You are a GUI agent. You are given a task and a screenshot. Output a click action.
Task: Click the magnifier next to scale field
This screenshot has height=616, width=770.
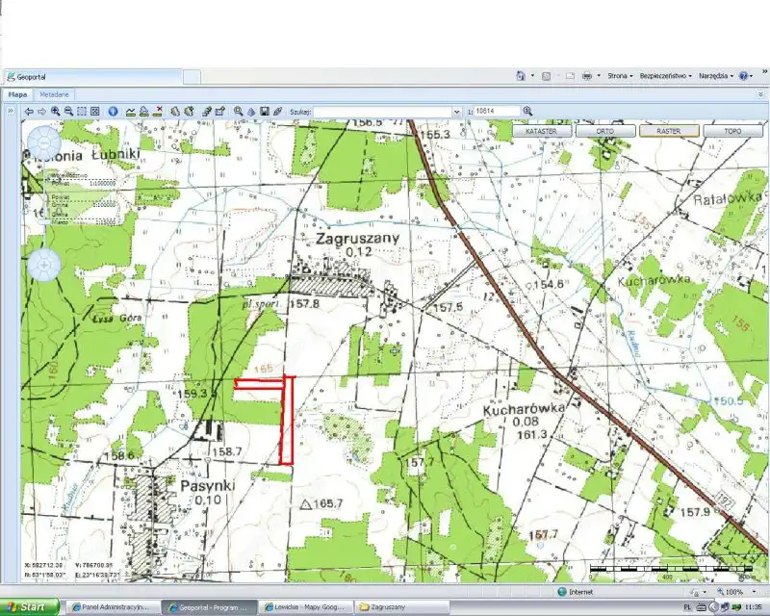(527, 112)
